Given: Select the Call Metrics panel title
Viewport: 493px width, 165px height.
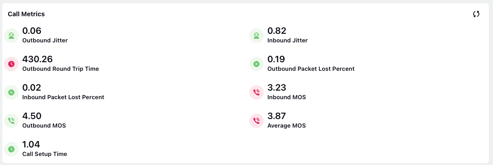Looking at the screenshot, I should 26,14.
